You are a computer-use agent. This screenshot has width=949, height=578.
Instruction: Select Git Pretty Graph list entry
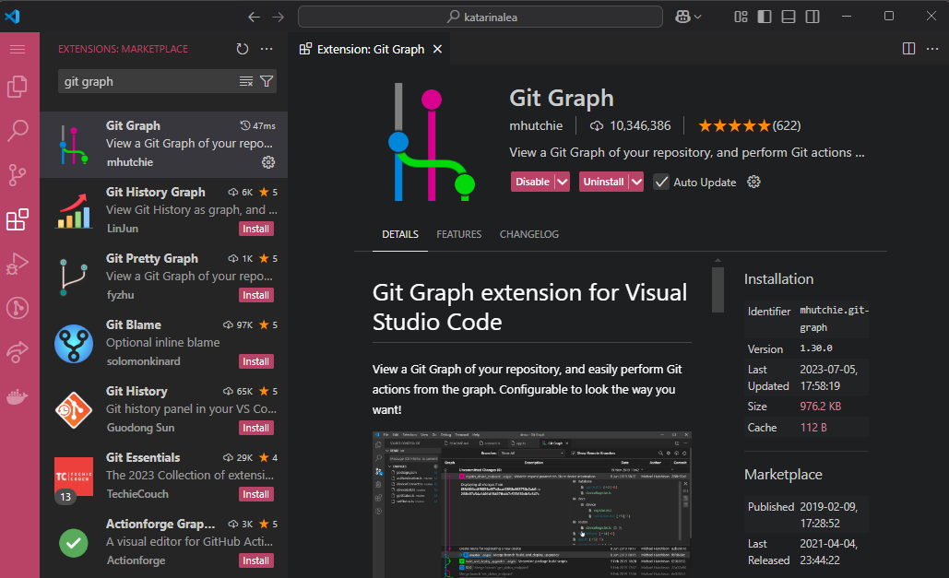(x=163, y=277)
